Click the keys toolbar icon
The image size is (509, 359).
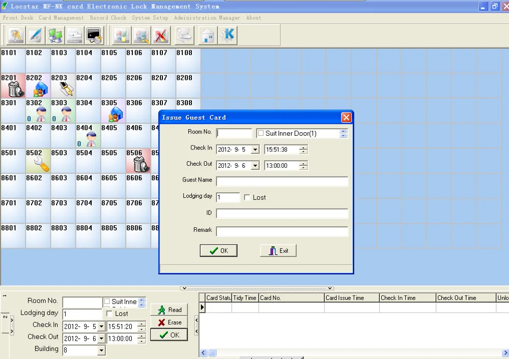[16, 36]
